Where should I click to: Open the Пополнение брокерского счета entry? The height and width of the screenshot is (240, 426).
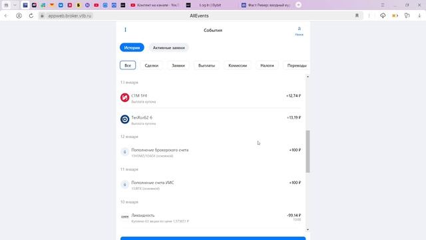(211, 153)
